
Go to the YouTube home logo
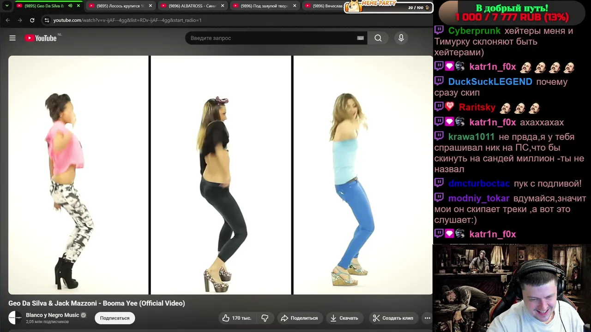tap(41, 38)
